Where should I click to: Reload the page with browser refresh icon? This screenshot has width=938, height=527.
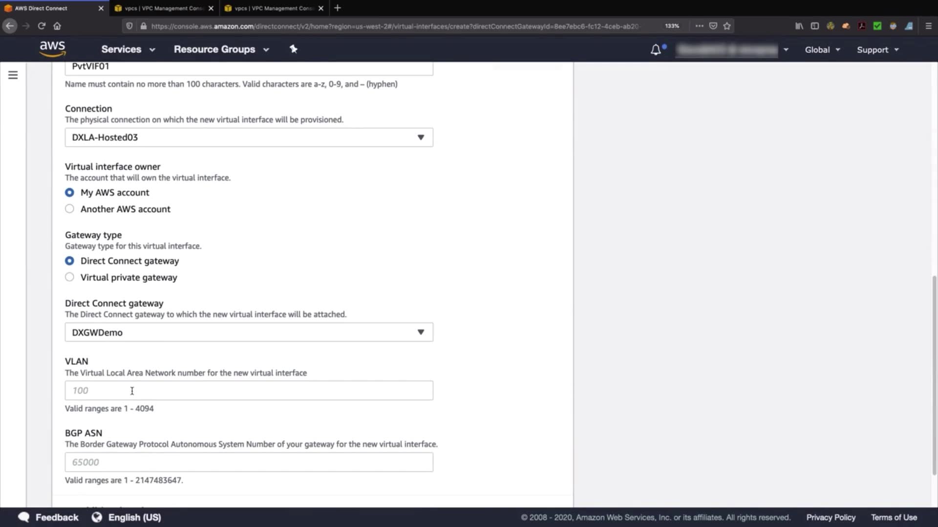(x=42, y=26)
